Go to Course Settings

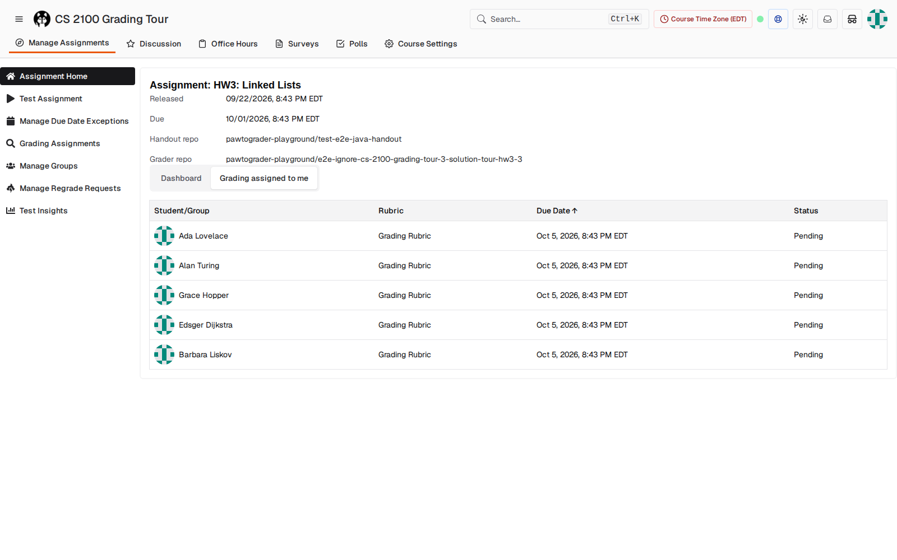pos(421,44)
